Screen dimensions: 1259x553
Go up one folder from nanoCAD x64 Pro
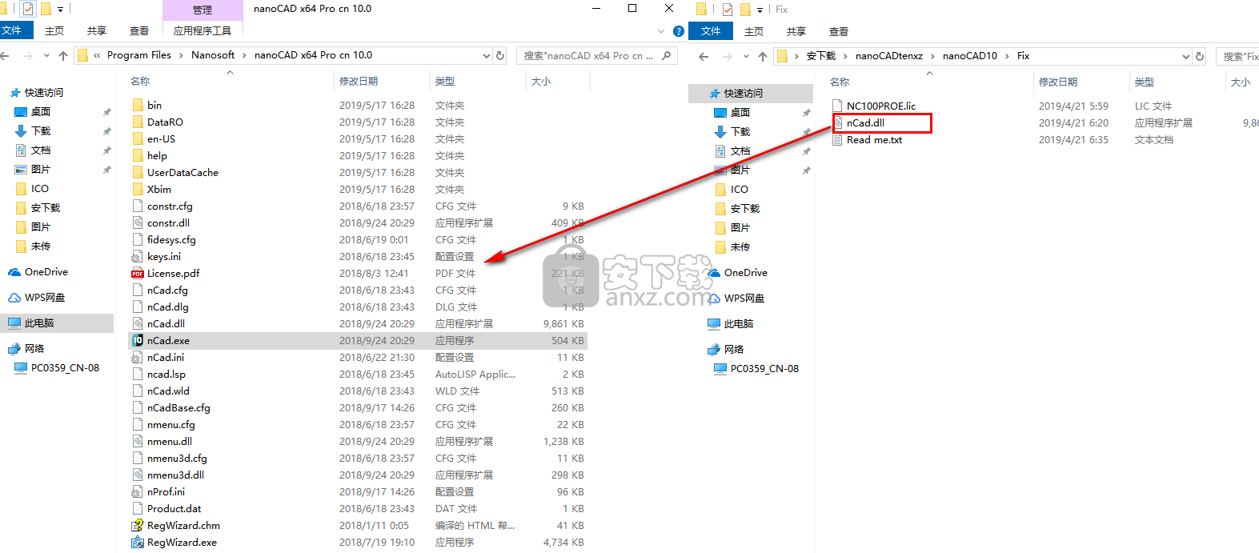click(x=63, y=56)
